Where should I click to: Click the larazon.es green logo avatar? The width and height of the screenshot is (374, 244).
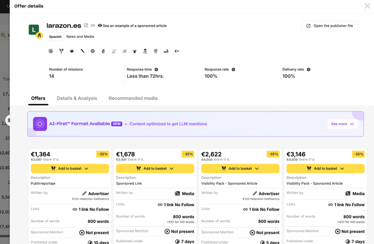click(34, 30)
